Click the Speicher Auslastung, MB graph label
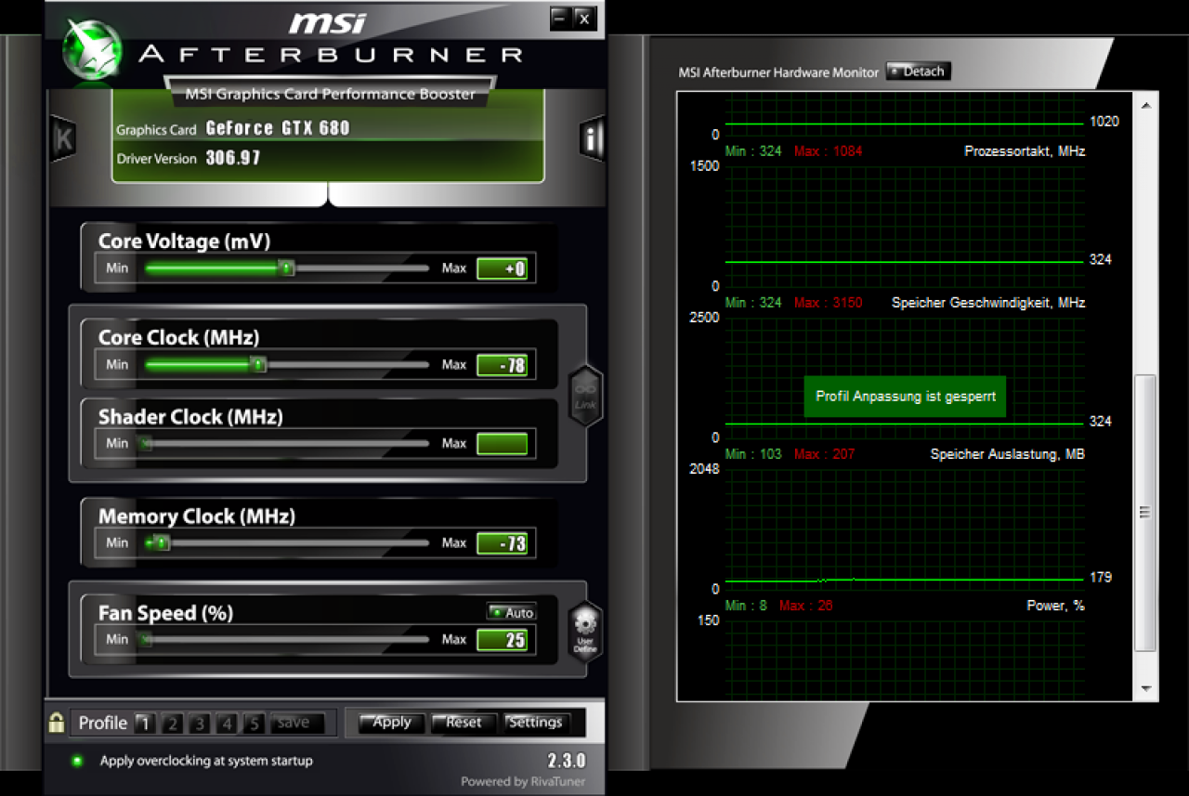 1008,454
